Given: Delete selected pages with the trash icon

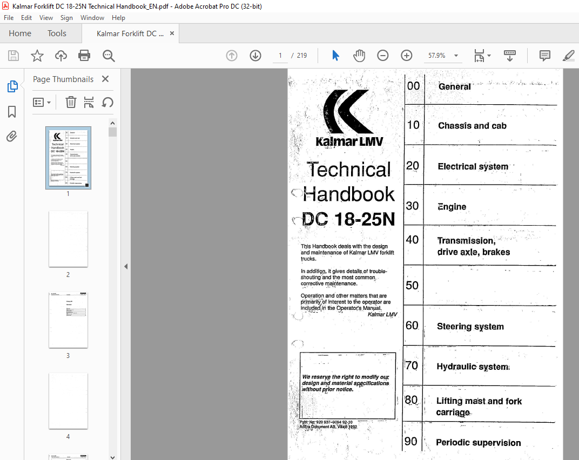Looking at the screenshot, I should [x=71, y=102].
